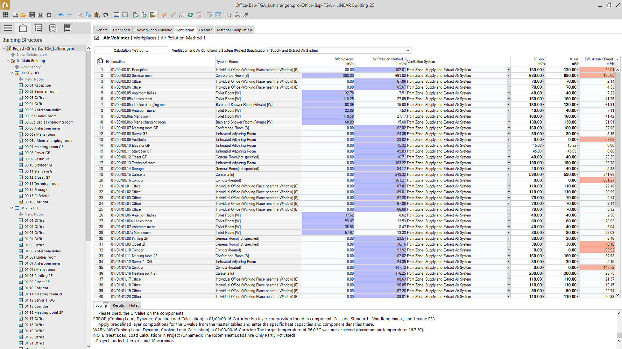Click the paste clipboard icon
The height and width of the screenshot is (349, 622).
[x=97, y=15]
